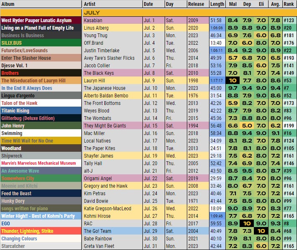297x250 pixels.
Task: Click album Time Will Wait for No One
Action: 41,141
